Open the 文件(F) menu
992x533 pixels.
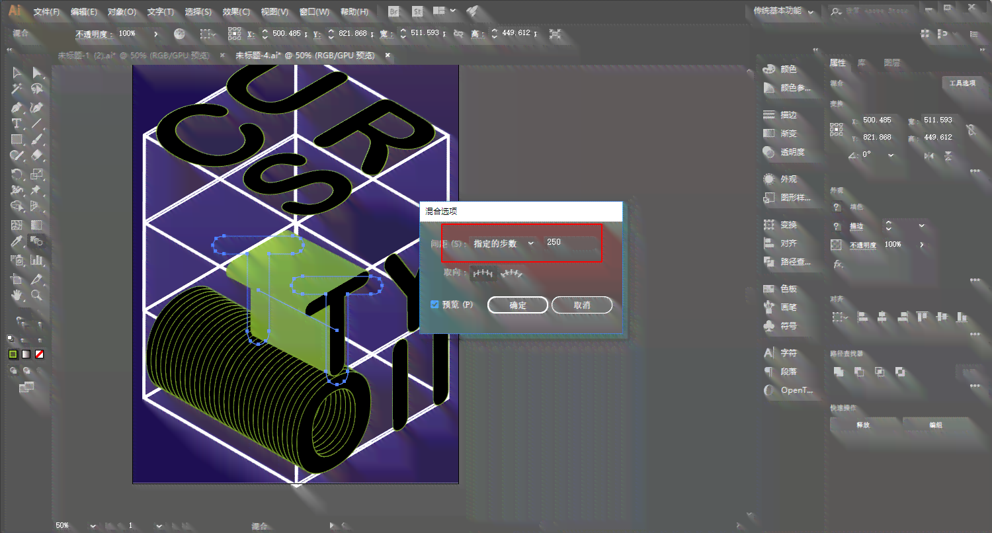[46, 12]
